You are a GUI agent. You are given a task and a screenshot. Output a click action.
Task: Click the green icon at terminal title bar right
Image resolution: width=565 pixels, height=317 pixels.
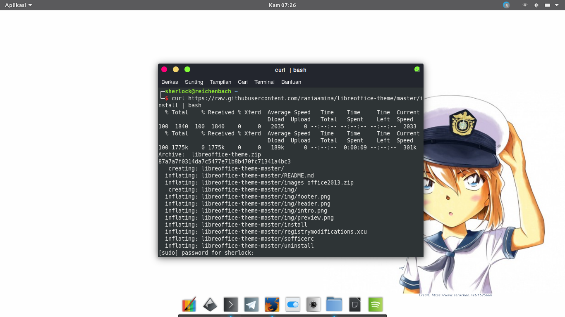[x=417, y=69]
